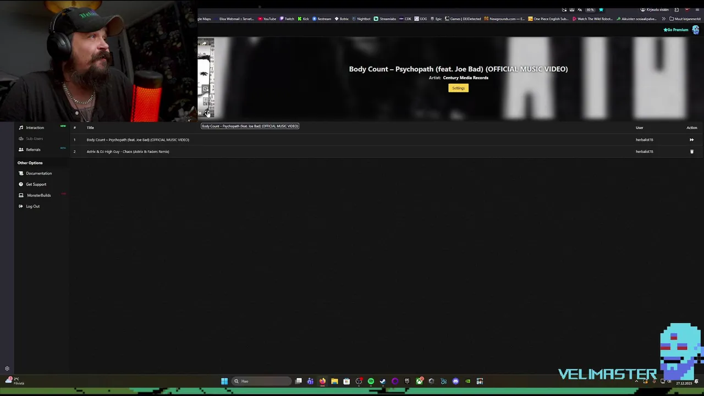Open the Referrals sidebar item
This screenshot has height=396, width=704.
coord(33,150)
